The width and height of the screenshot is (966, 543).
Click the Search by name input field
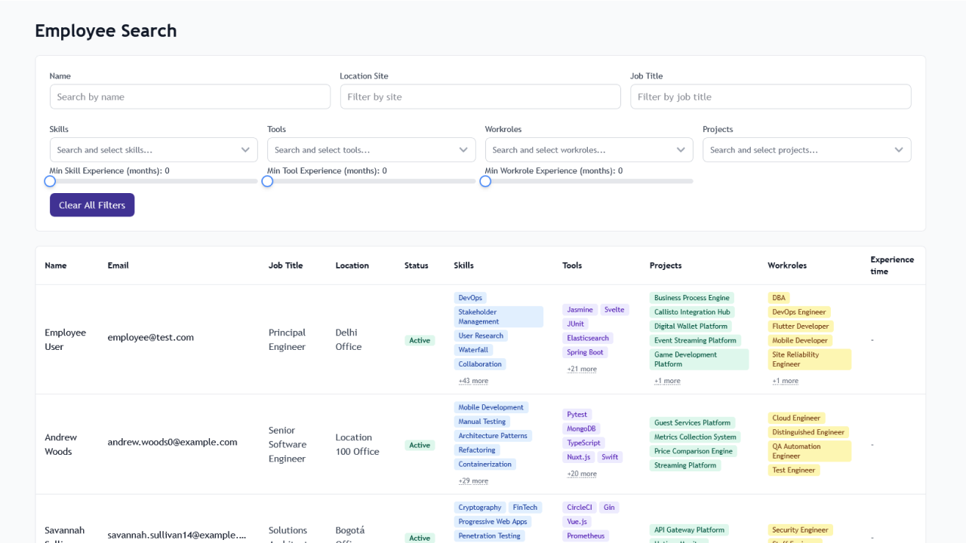(x=189, y=97)
